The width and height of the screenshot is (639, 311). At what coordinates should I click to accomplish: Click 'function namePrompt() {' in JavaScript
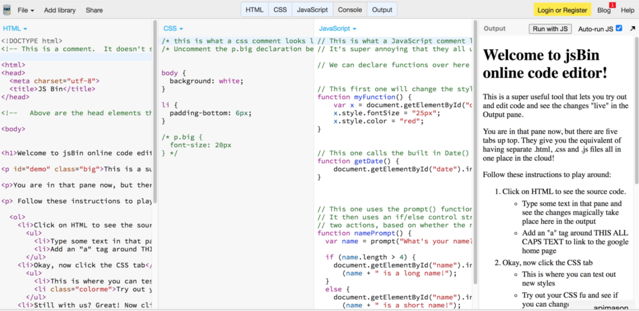[364, 233]
